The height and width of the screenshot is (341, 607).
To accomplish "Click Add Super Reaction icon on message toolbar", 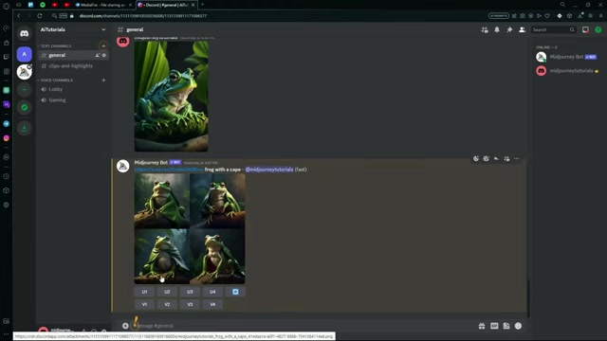I will pos(486,158).
